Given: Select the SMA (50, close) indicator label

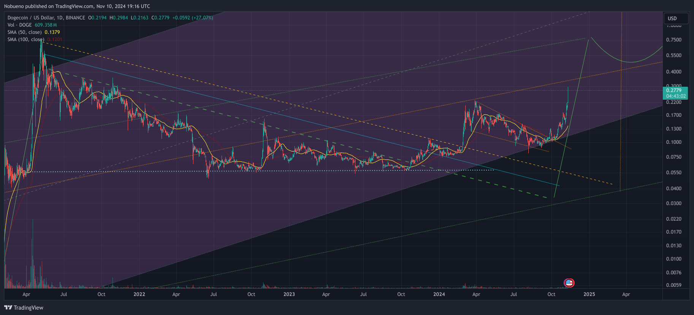Looking at the screenshot, I should point(25,32).
